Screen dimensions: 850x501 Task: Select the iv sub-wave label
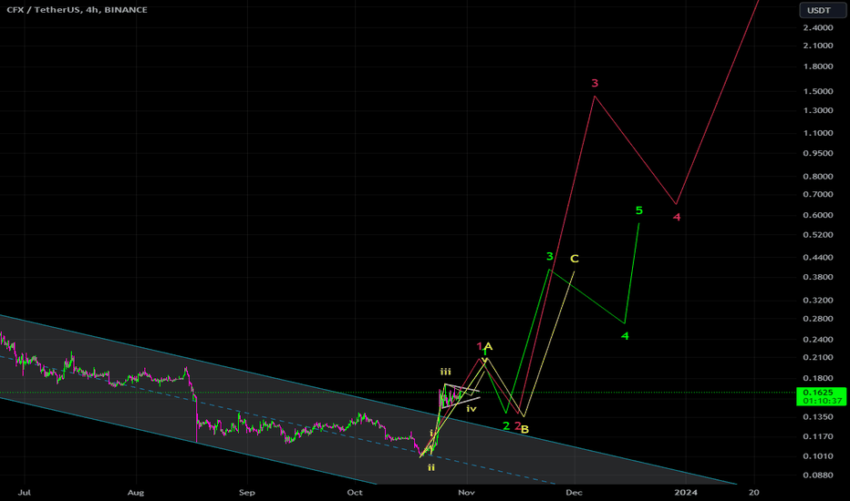point(472,408)
